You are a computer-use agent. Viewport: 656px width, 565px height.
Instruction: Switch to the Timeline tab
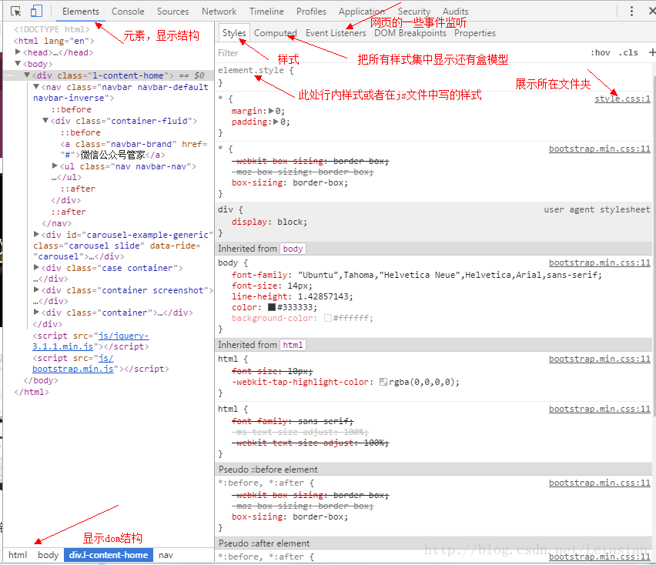coord(266,12)
